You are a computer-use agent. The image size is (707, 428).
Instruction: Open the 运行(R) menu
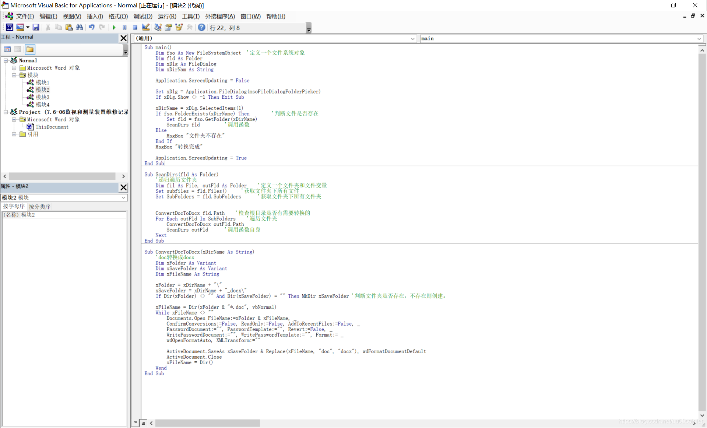[167, 17]
